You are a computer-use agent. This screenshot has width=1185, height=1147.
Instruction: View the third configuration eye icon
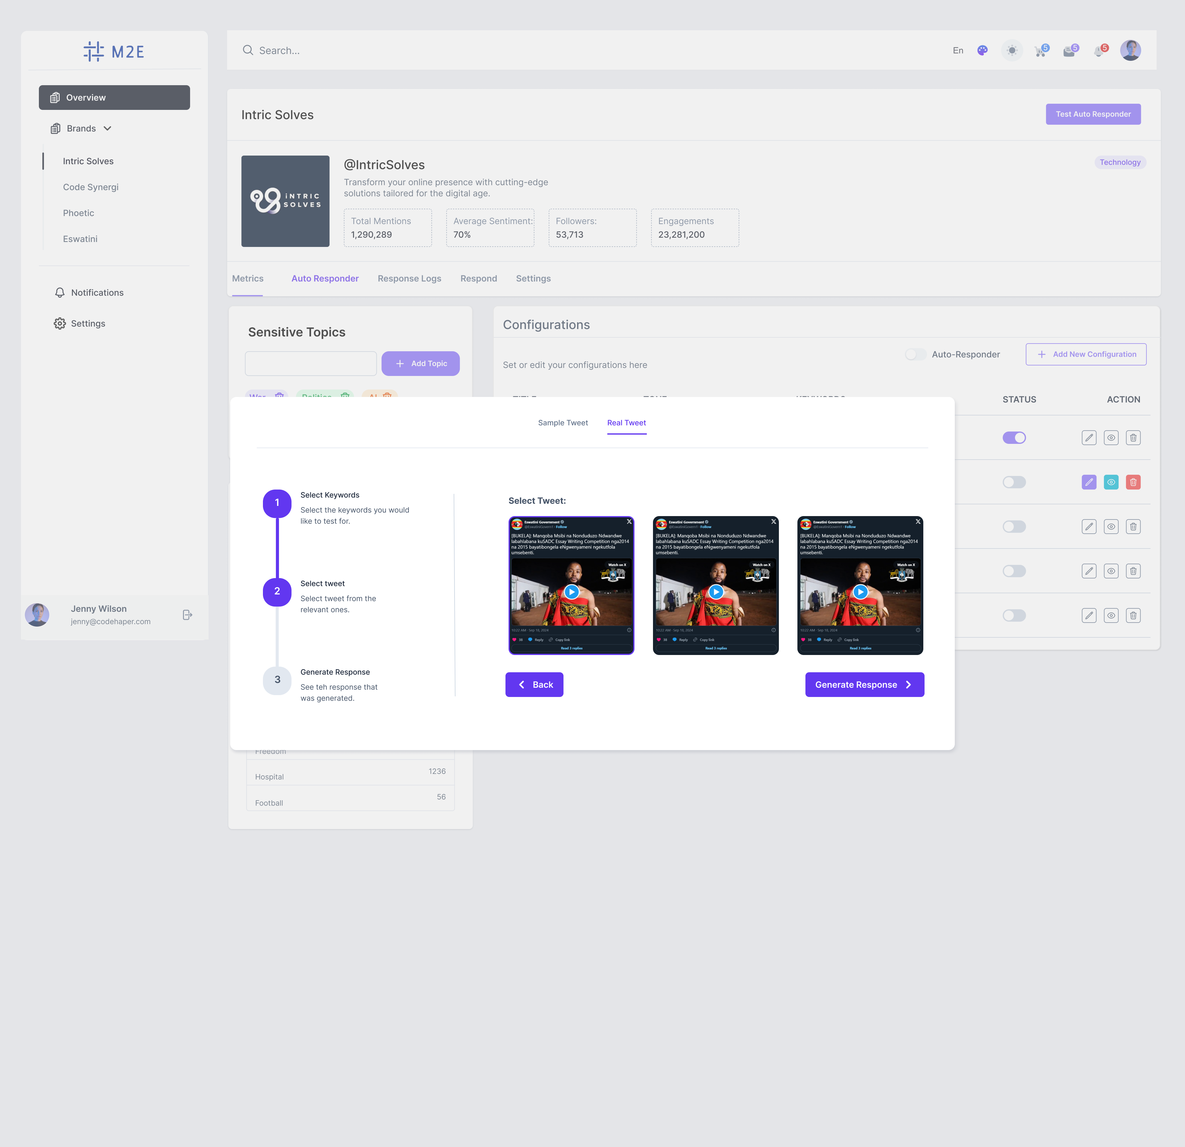(1111, 527)
